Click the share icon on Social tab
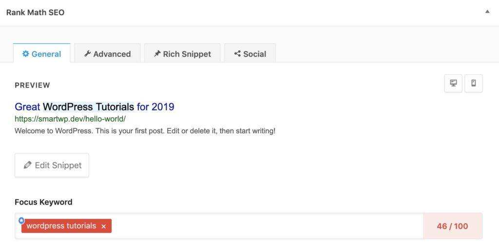499x247 pixels. [237, 54]
